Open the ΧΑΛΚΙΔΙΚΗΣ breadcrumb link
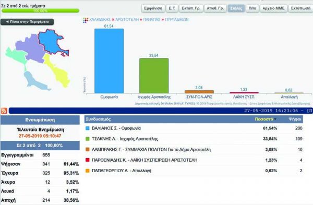313x205 pixels. coord(100,20)
